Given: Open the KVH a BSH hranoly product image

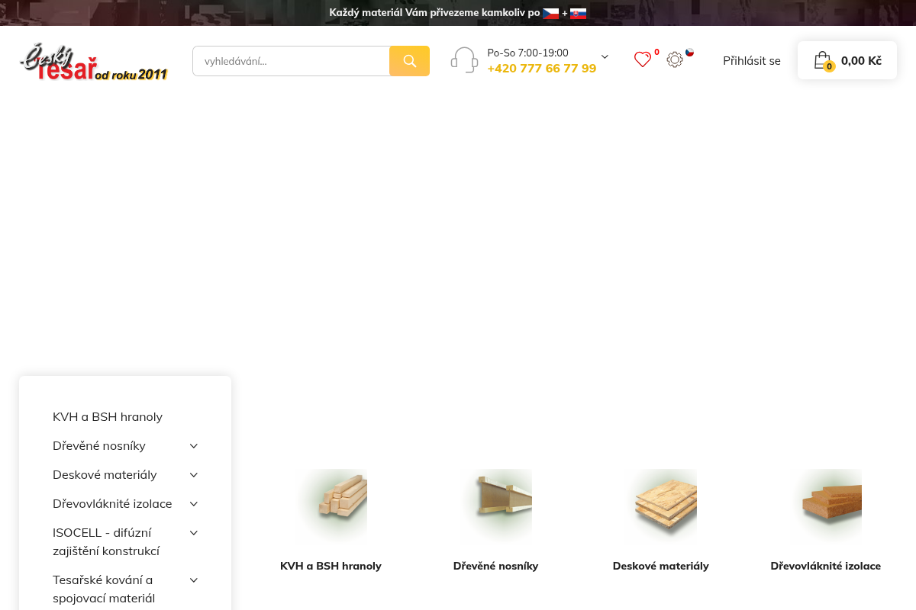Looking at the screenshot, I should (331, 506).
